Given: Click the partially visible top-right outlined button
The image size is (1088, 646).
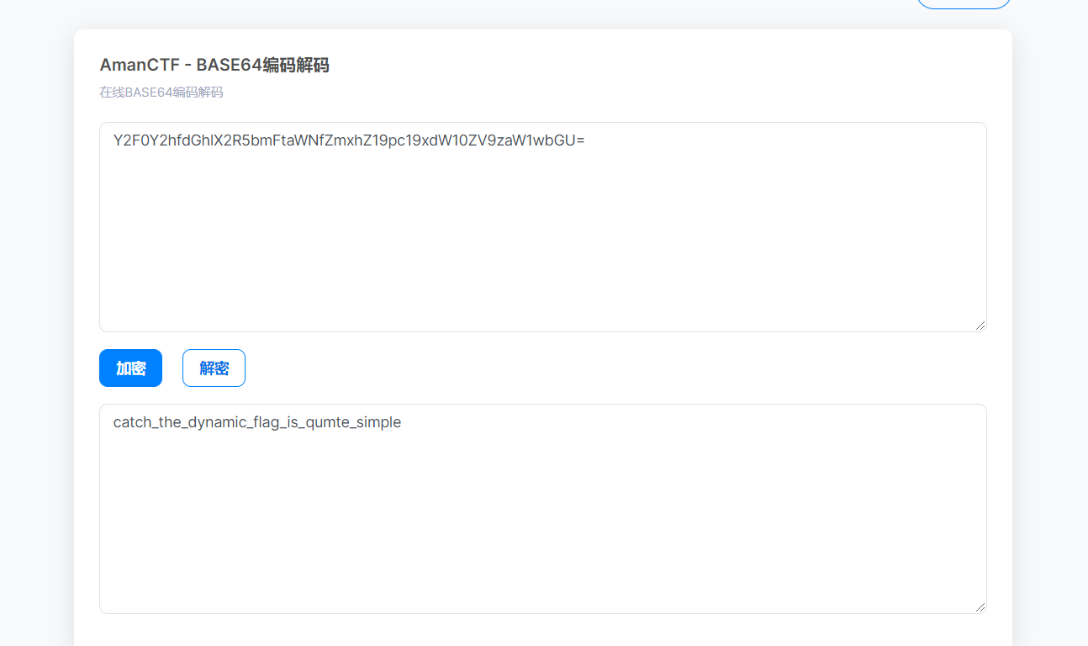Looking at the screenshot, I should [x=963, y=3].
